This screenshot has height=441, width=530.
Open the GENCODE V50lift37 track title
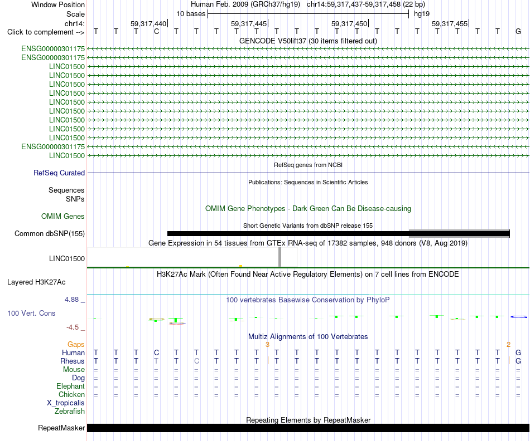[308, 41]
